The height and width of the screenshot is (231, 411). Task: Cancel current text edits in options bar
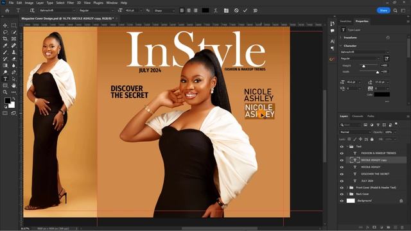236,10
